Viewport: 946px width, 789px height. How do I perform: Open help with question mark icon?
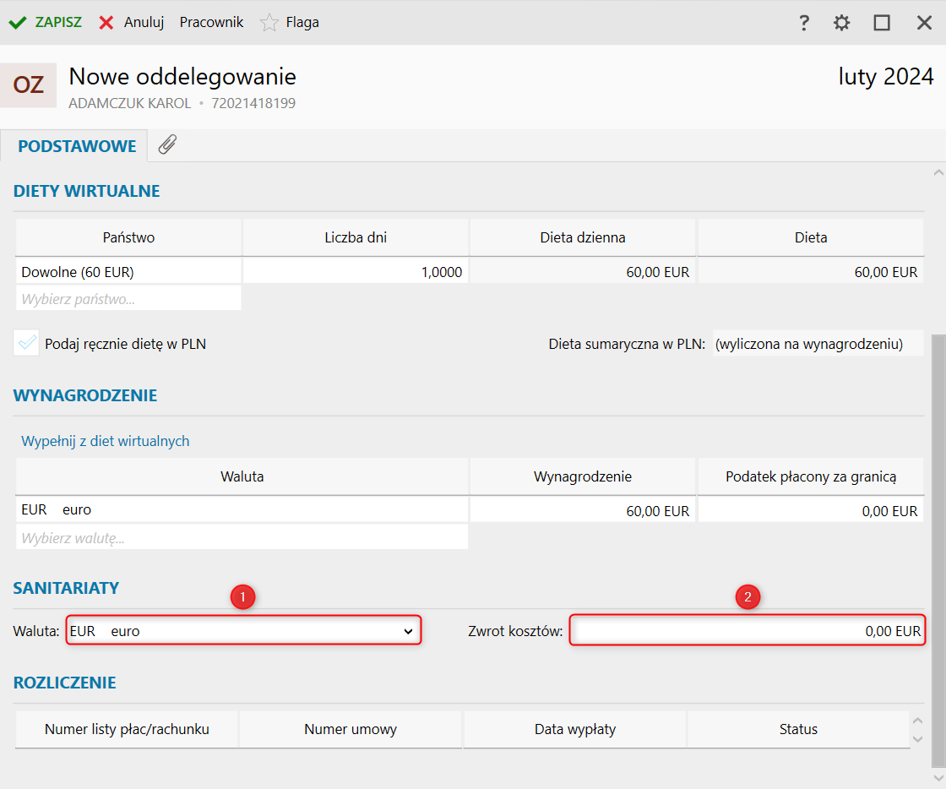point(803,23)
